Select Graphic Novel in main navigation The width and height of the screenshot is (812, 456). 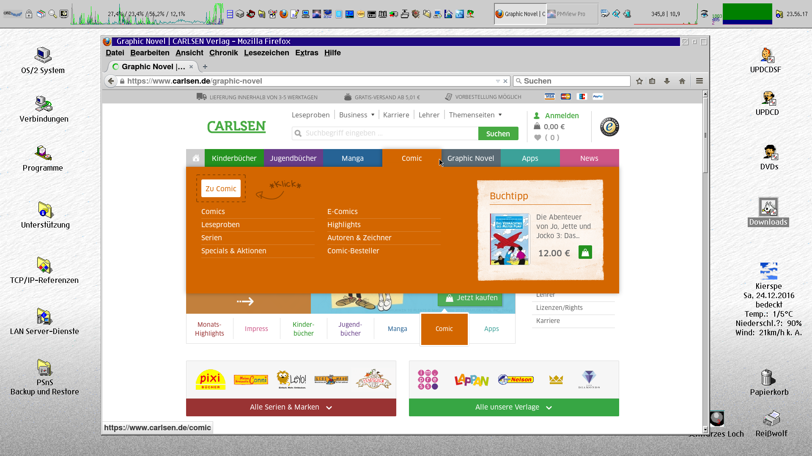point(471,158)
